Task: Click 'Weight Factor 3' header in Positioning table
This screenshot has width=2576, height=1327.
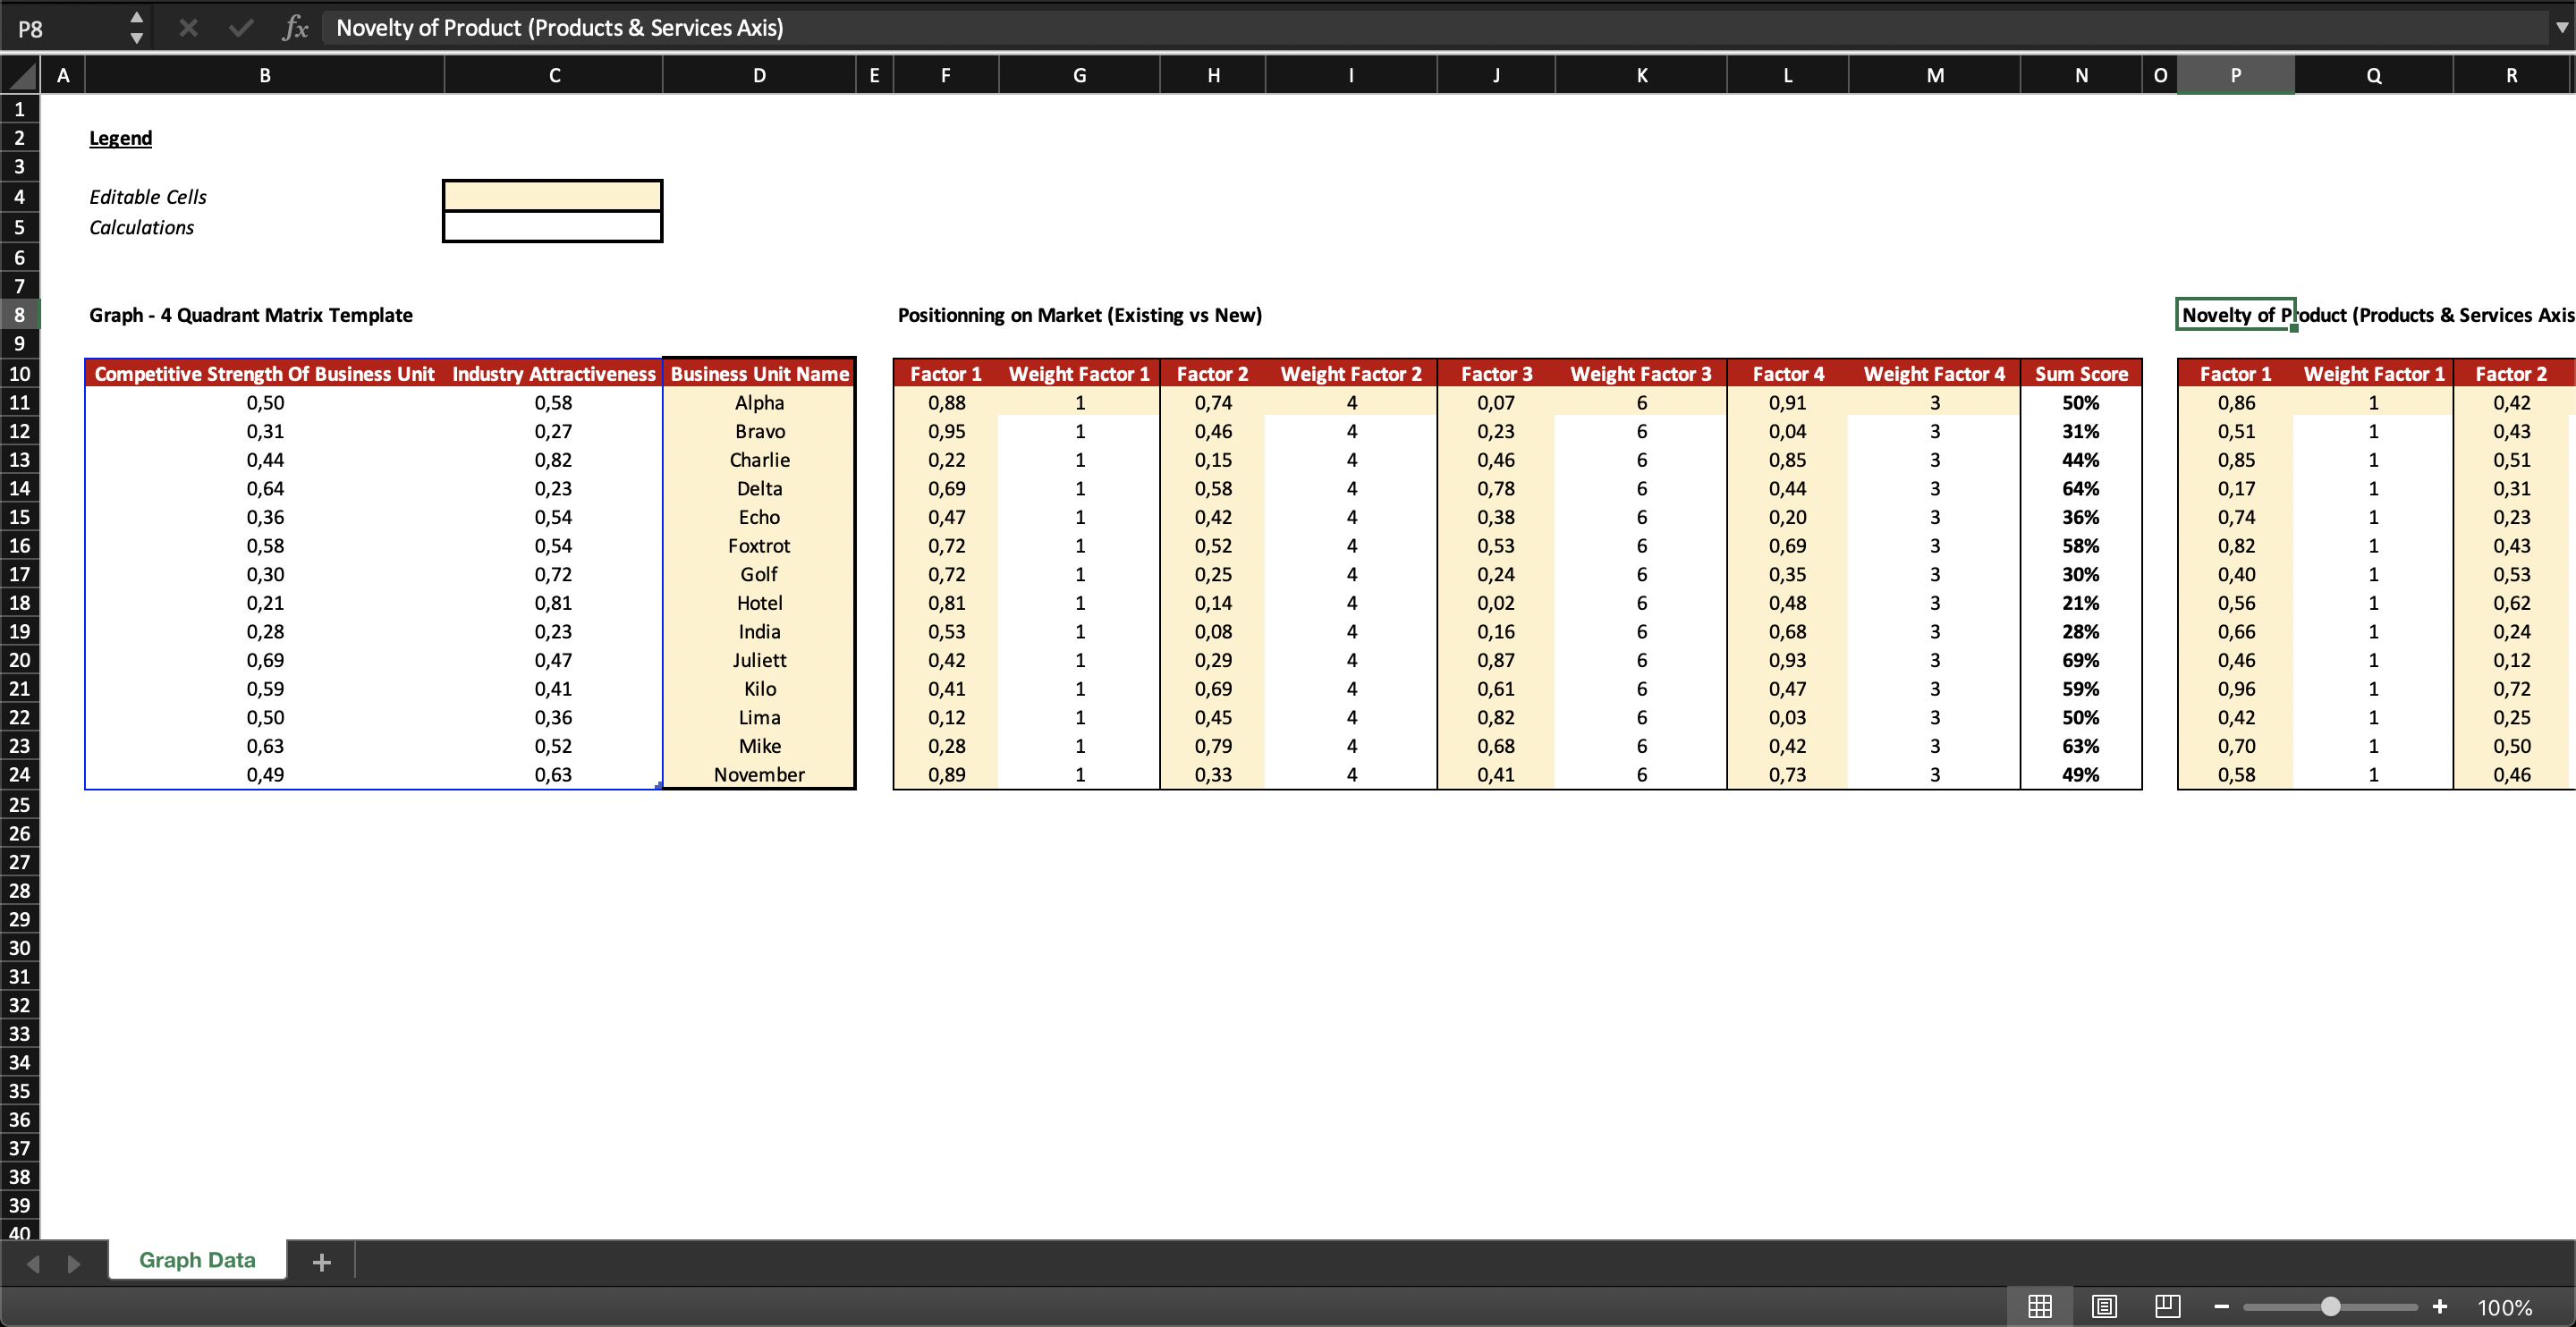Action: [1641, 374]
